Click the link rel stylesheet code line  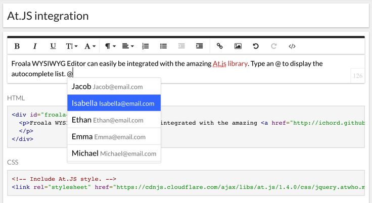(188, 187)
